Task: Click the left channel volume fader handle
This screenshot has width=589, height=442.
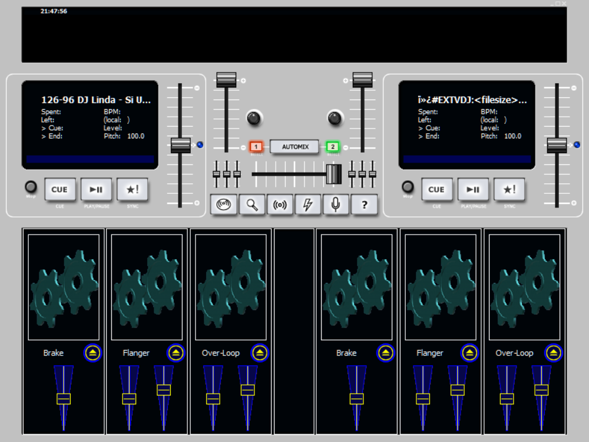Action: 226,80
